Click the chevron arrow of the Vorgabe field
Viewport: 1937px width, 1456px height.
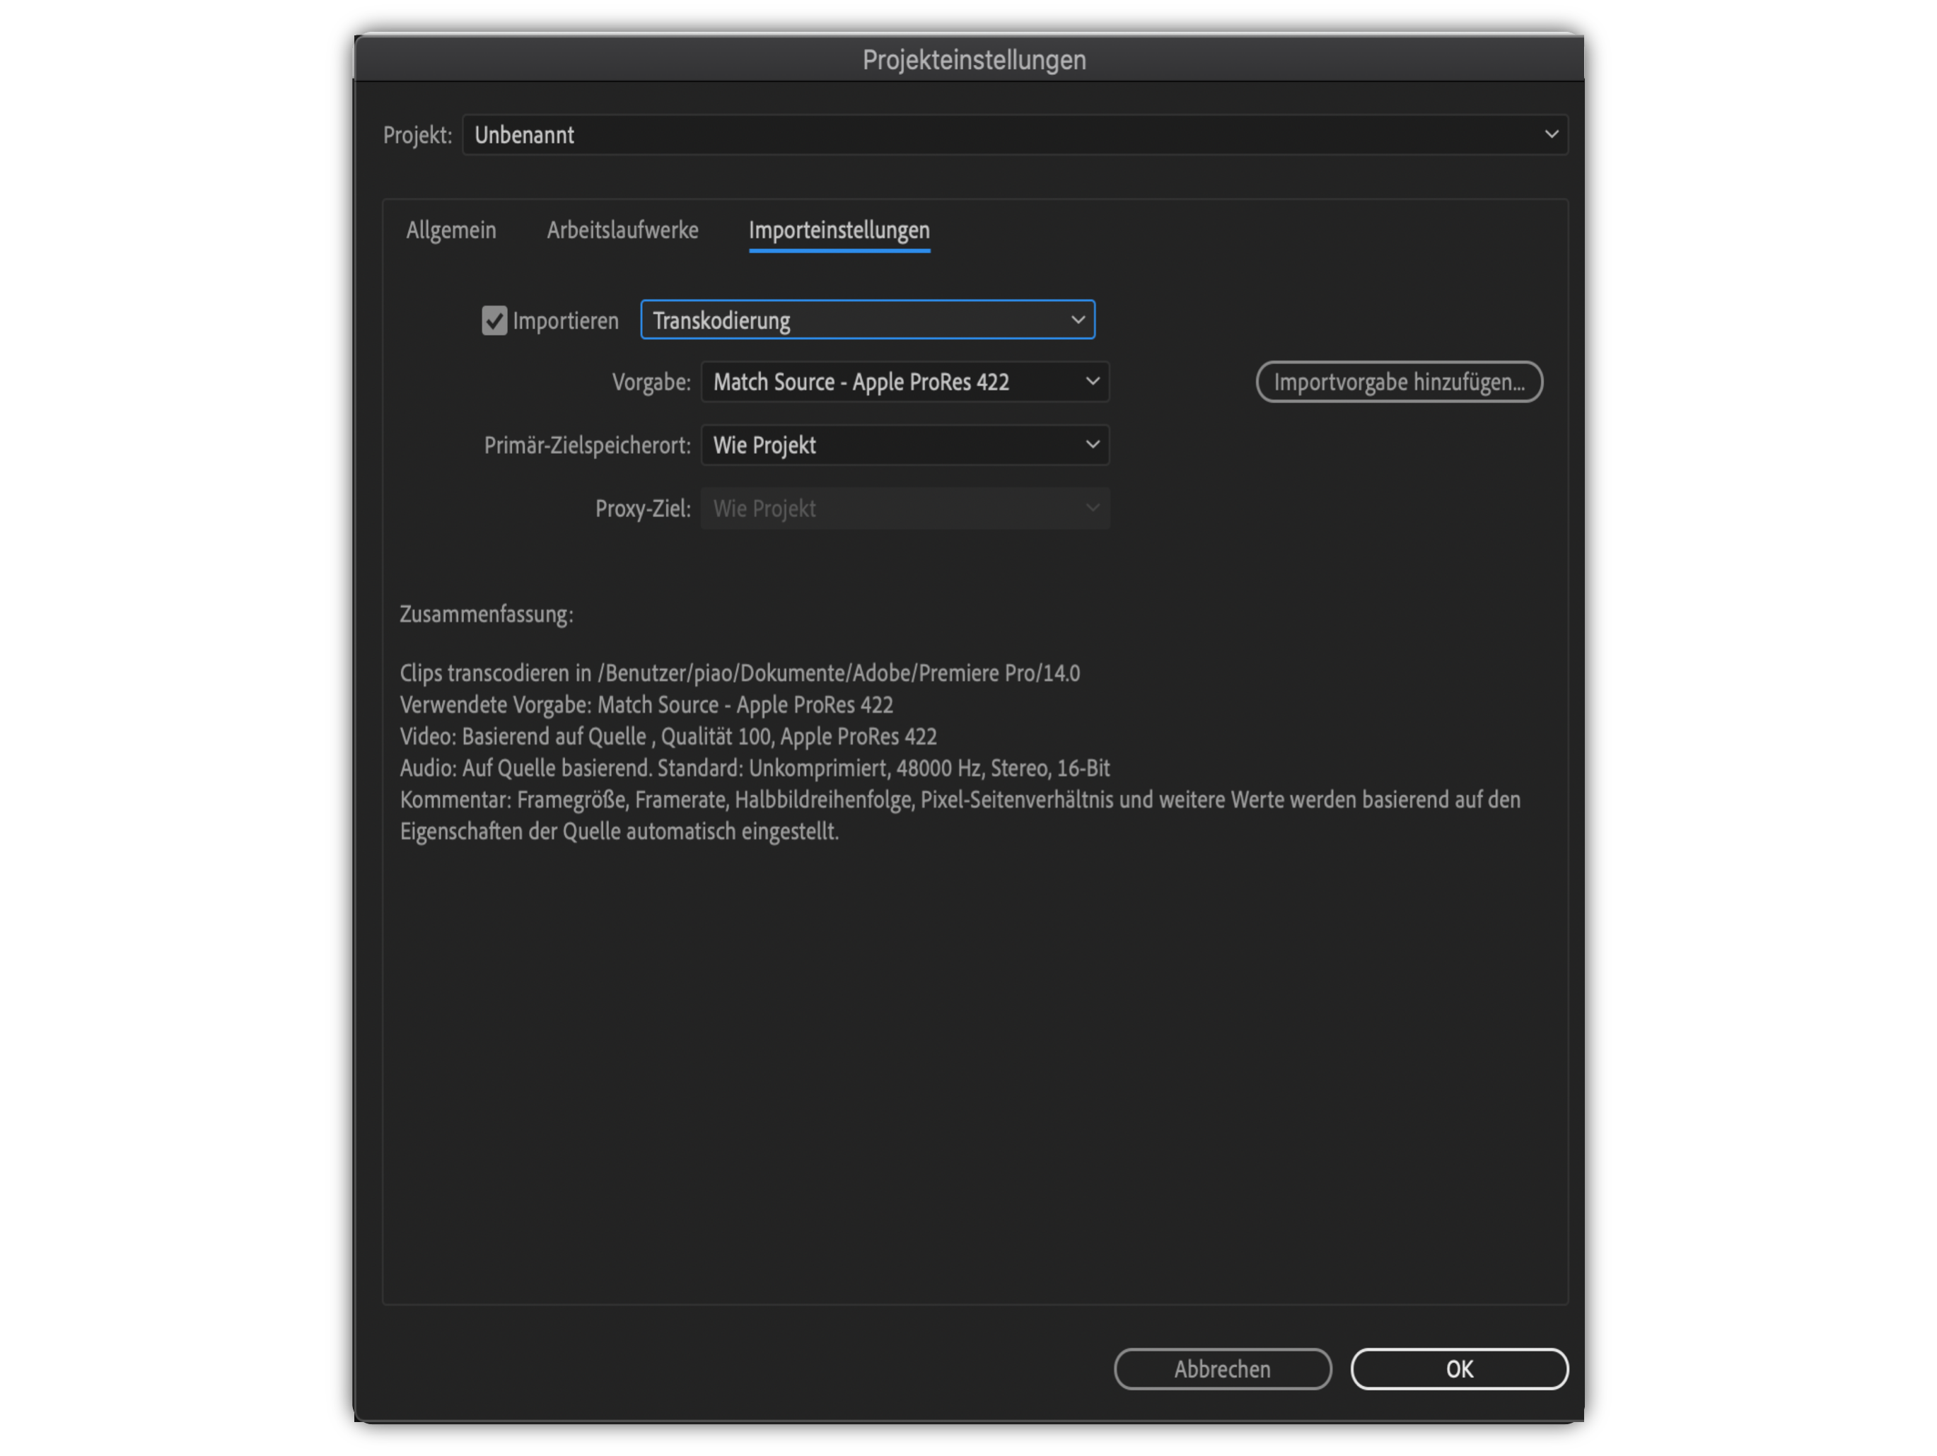(x=1092, y=382)
